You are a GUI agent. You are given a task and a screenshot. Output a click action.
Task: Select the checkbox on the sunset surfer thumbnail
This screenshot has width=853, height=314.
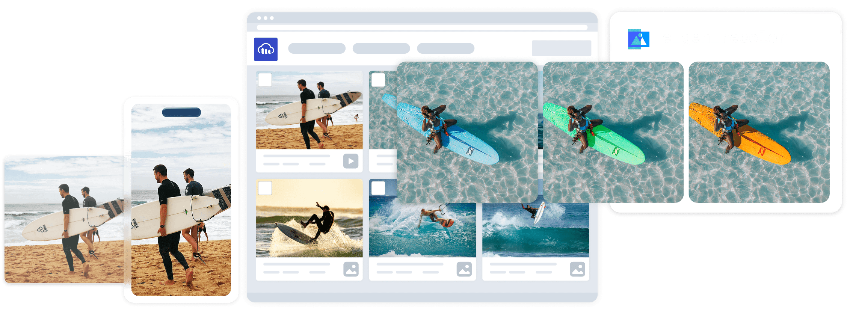point(265,188)
